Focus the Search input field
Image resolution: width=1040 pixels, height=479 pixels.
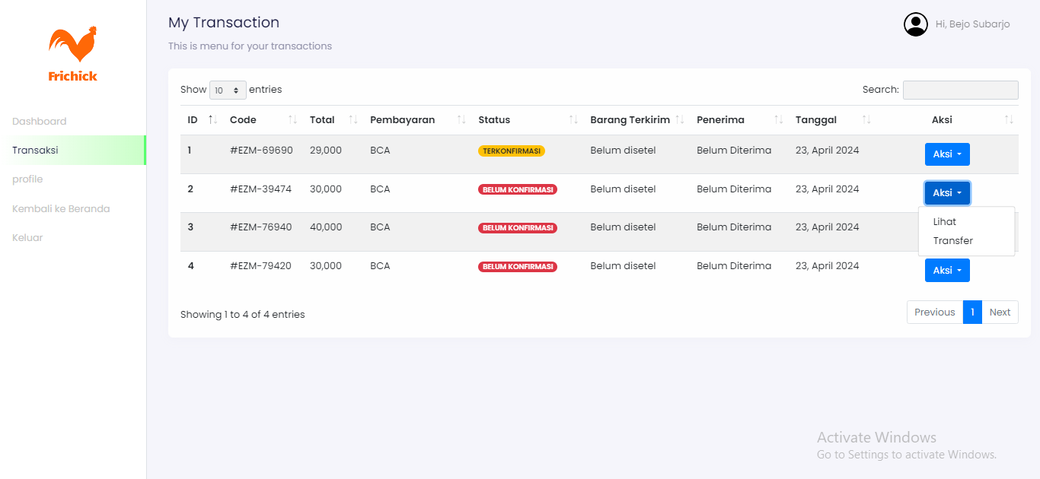(x=960, y=90)
